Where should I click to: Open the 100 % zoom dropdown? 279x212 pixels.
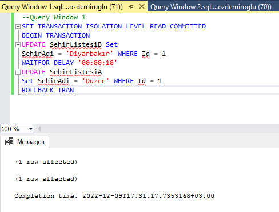(31, 129)
